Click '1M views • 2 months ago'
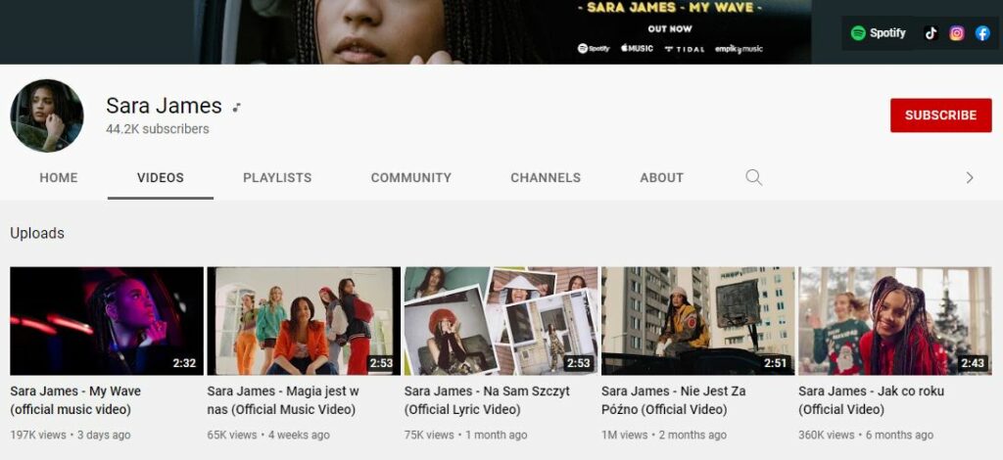The image size is (1003, 460). [x=664, y=436]
